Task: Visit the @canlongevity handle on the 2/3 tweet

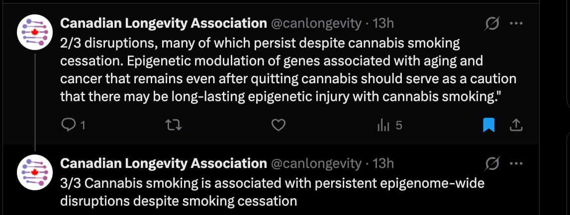Action: pos(316,23)
